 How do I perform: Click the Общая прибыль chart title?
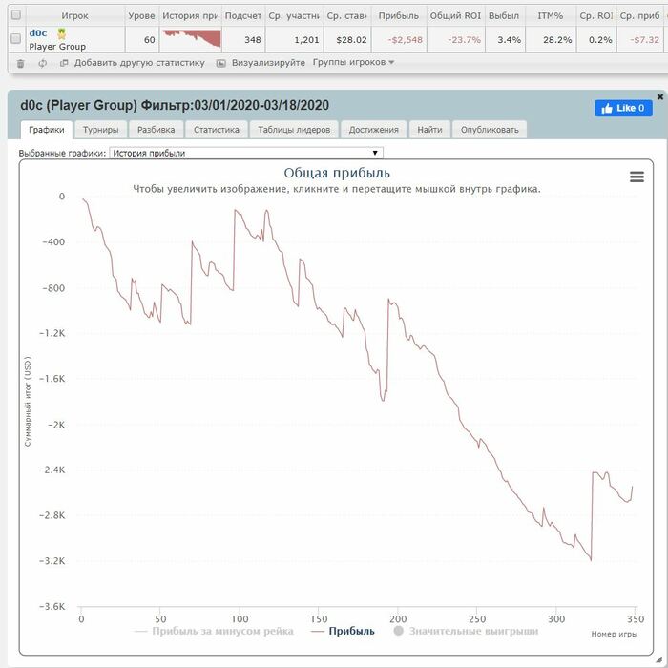point(337,173)
